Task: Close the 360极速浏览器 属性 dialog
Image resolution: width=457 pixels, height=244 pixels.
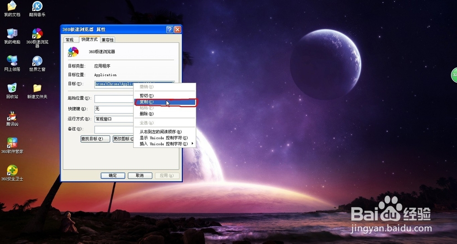Action: click(177, 29)
